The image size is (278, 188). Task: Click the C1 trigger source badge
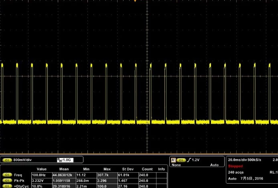pos(181,160)
